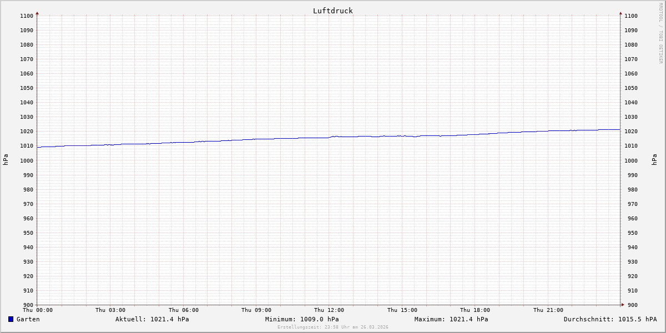Select the Thu 06:00 time axis label

[184, 310]
